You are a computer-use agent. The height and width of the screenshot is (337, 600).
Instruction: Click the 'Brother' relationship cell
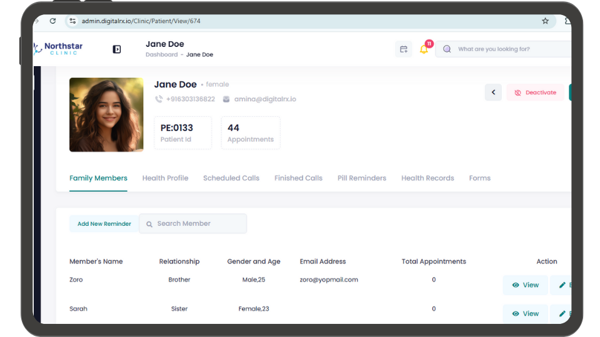pyautogui.click(x=179, y=280)
